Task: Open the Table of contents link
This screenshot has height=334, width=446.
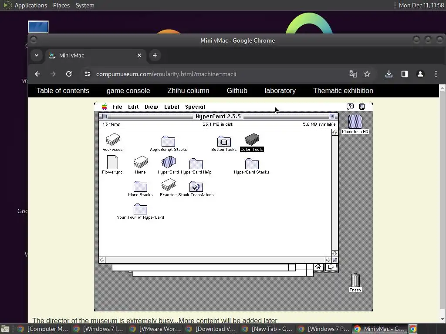Action: pyautogui.click(x=63, y=90)
